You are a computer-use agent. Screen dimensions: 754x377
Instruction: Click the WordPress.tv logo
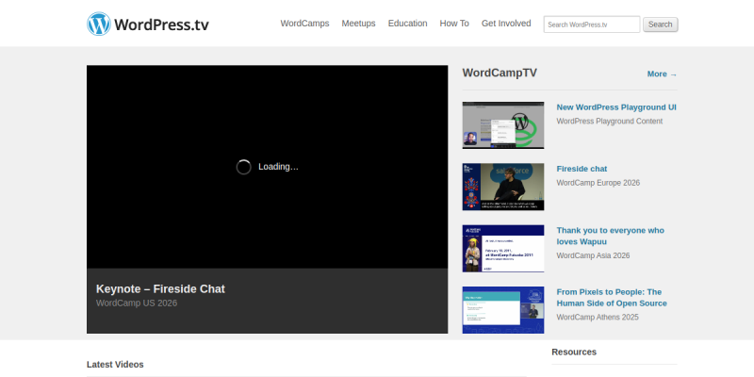(x=148, y=25)
